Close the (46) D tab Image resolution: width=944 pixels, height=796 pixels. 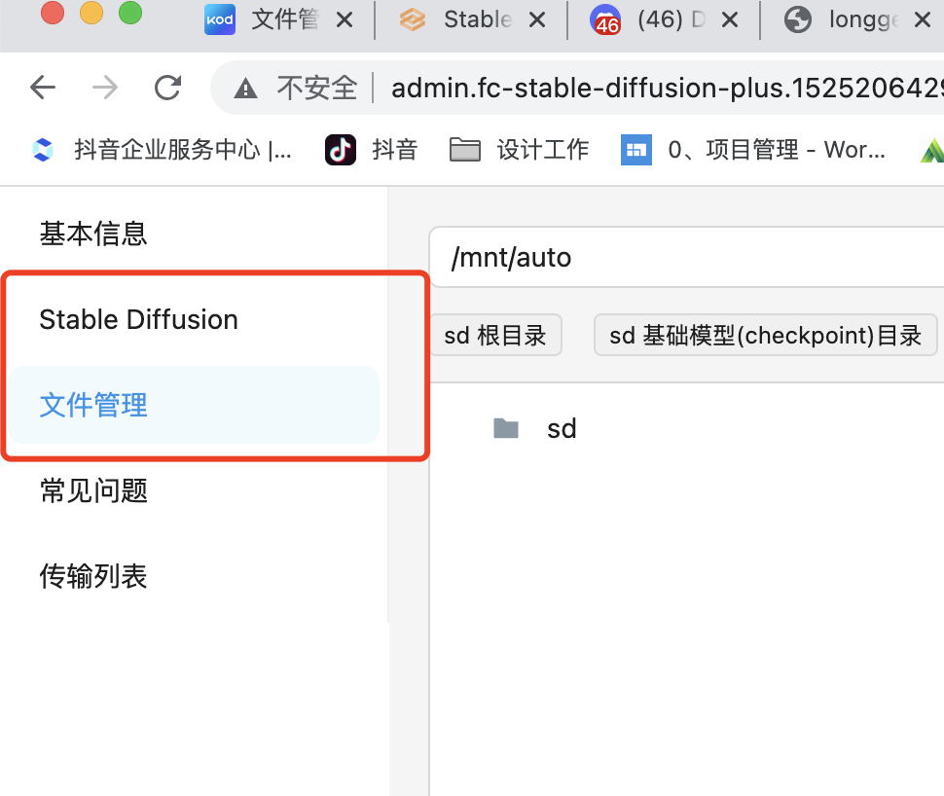coord(730,20)
